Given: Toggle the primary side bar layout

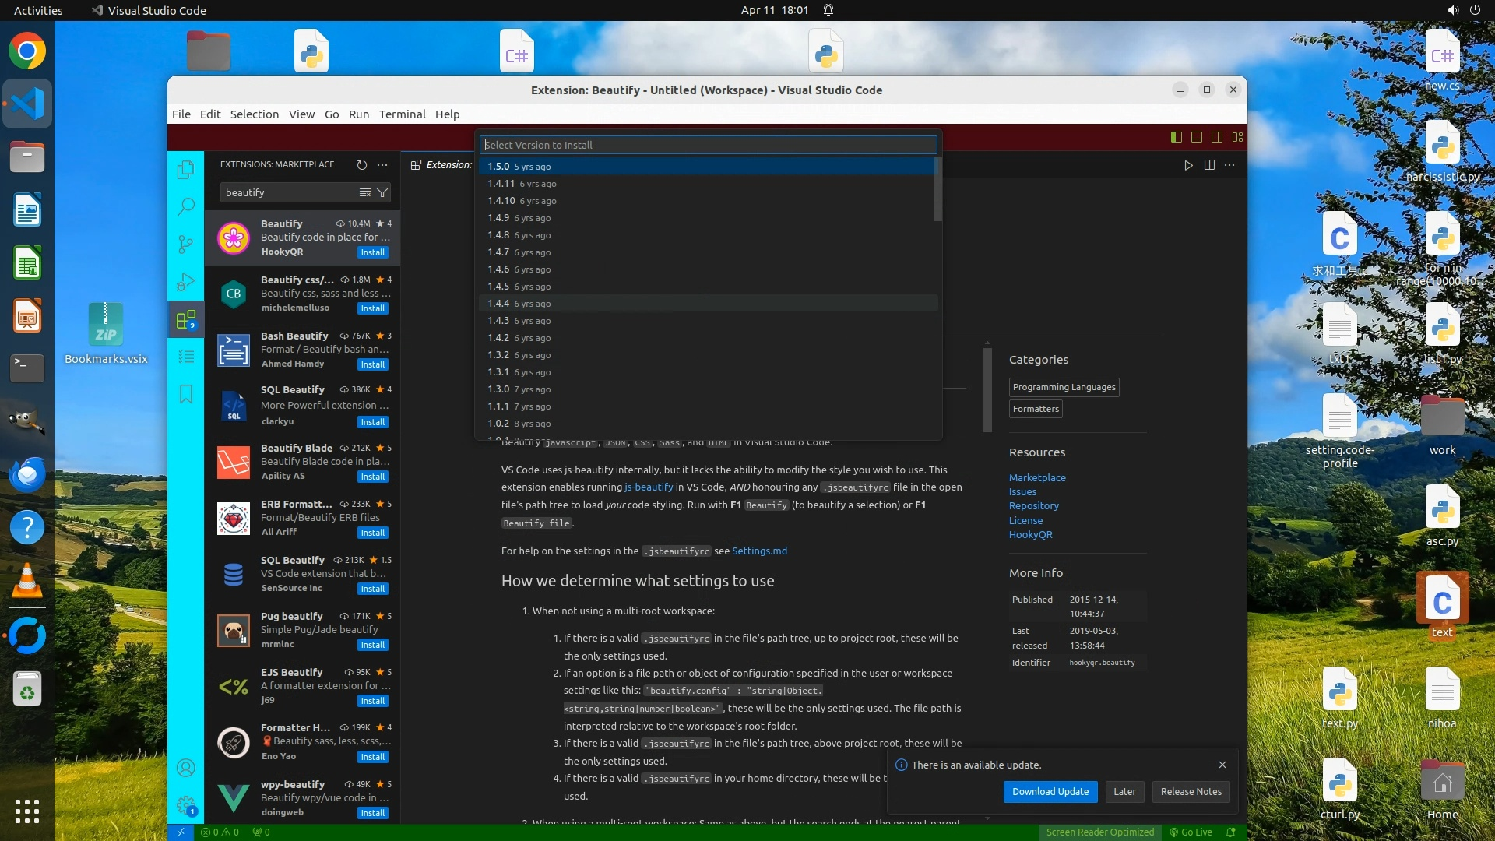Looking at the screenshot, I should 1176,137.
